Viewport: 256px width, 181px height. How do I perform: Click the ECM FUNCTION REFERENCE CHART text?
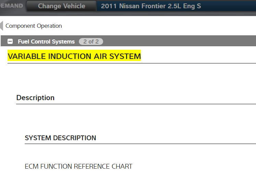[x=78, y=166]
